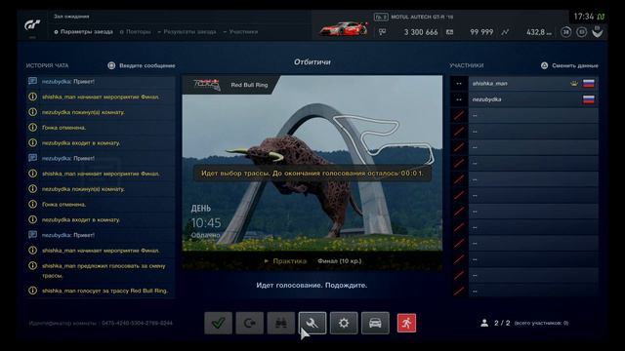The height and width of the screenshot is (351, 625).
Task: Click the voting countdown banner 'Идет выбор трассы'
Action: tap(312, 174)
